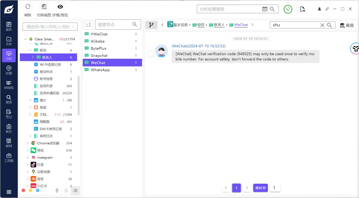Screen dimensions: 359x198
Task: Open the Research (研判) sidebar section
Action: tap(9, 143)
